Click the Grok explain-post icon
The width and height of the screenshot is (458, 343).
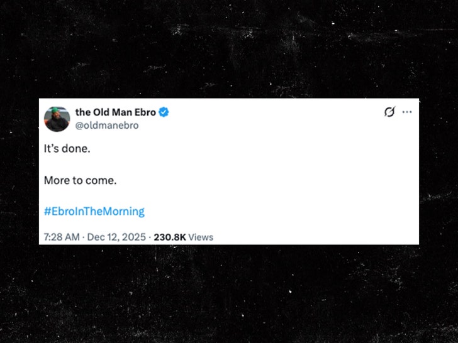[389, 112]
